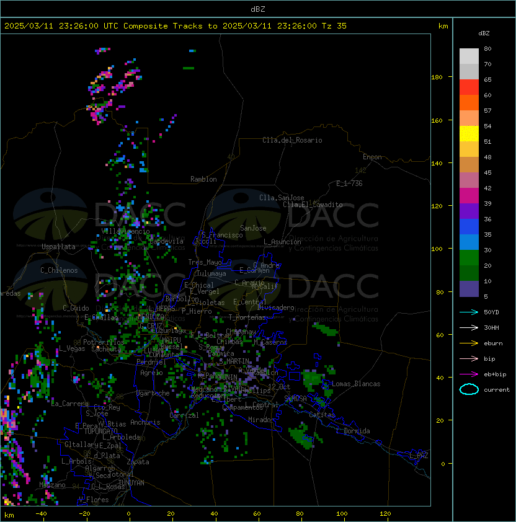The height and width of the screenshot is (522, 516).
Task: Click the 'Manzano' map label
Action: [x=52, y=485]
